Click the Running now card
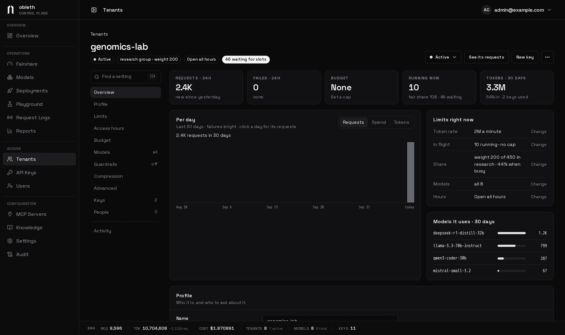This screenshot has height=335, width=565. (x=439, y=87)
